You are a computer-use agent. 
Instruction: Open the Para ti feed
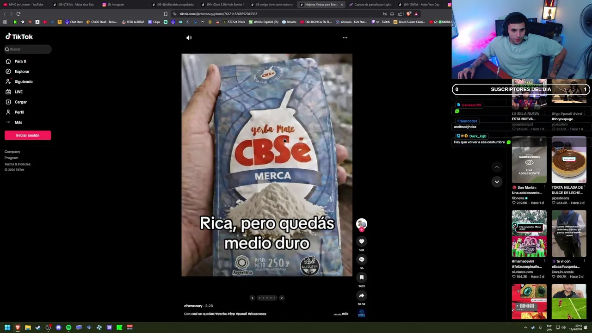20,61
